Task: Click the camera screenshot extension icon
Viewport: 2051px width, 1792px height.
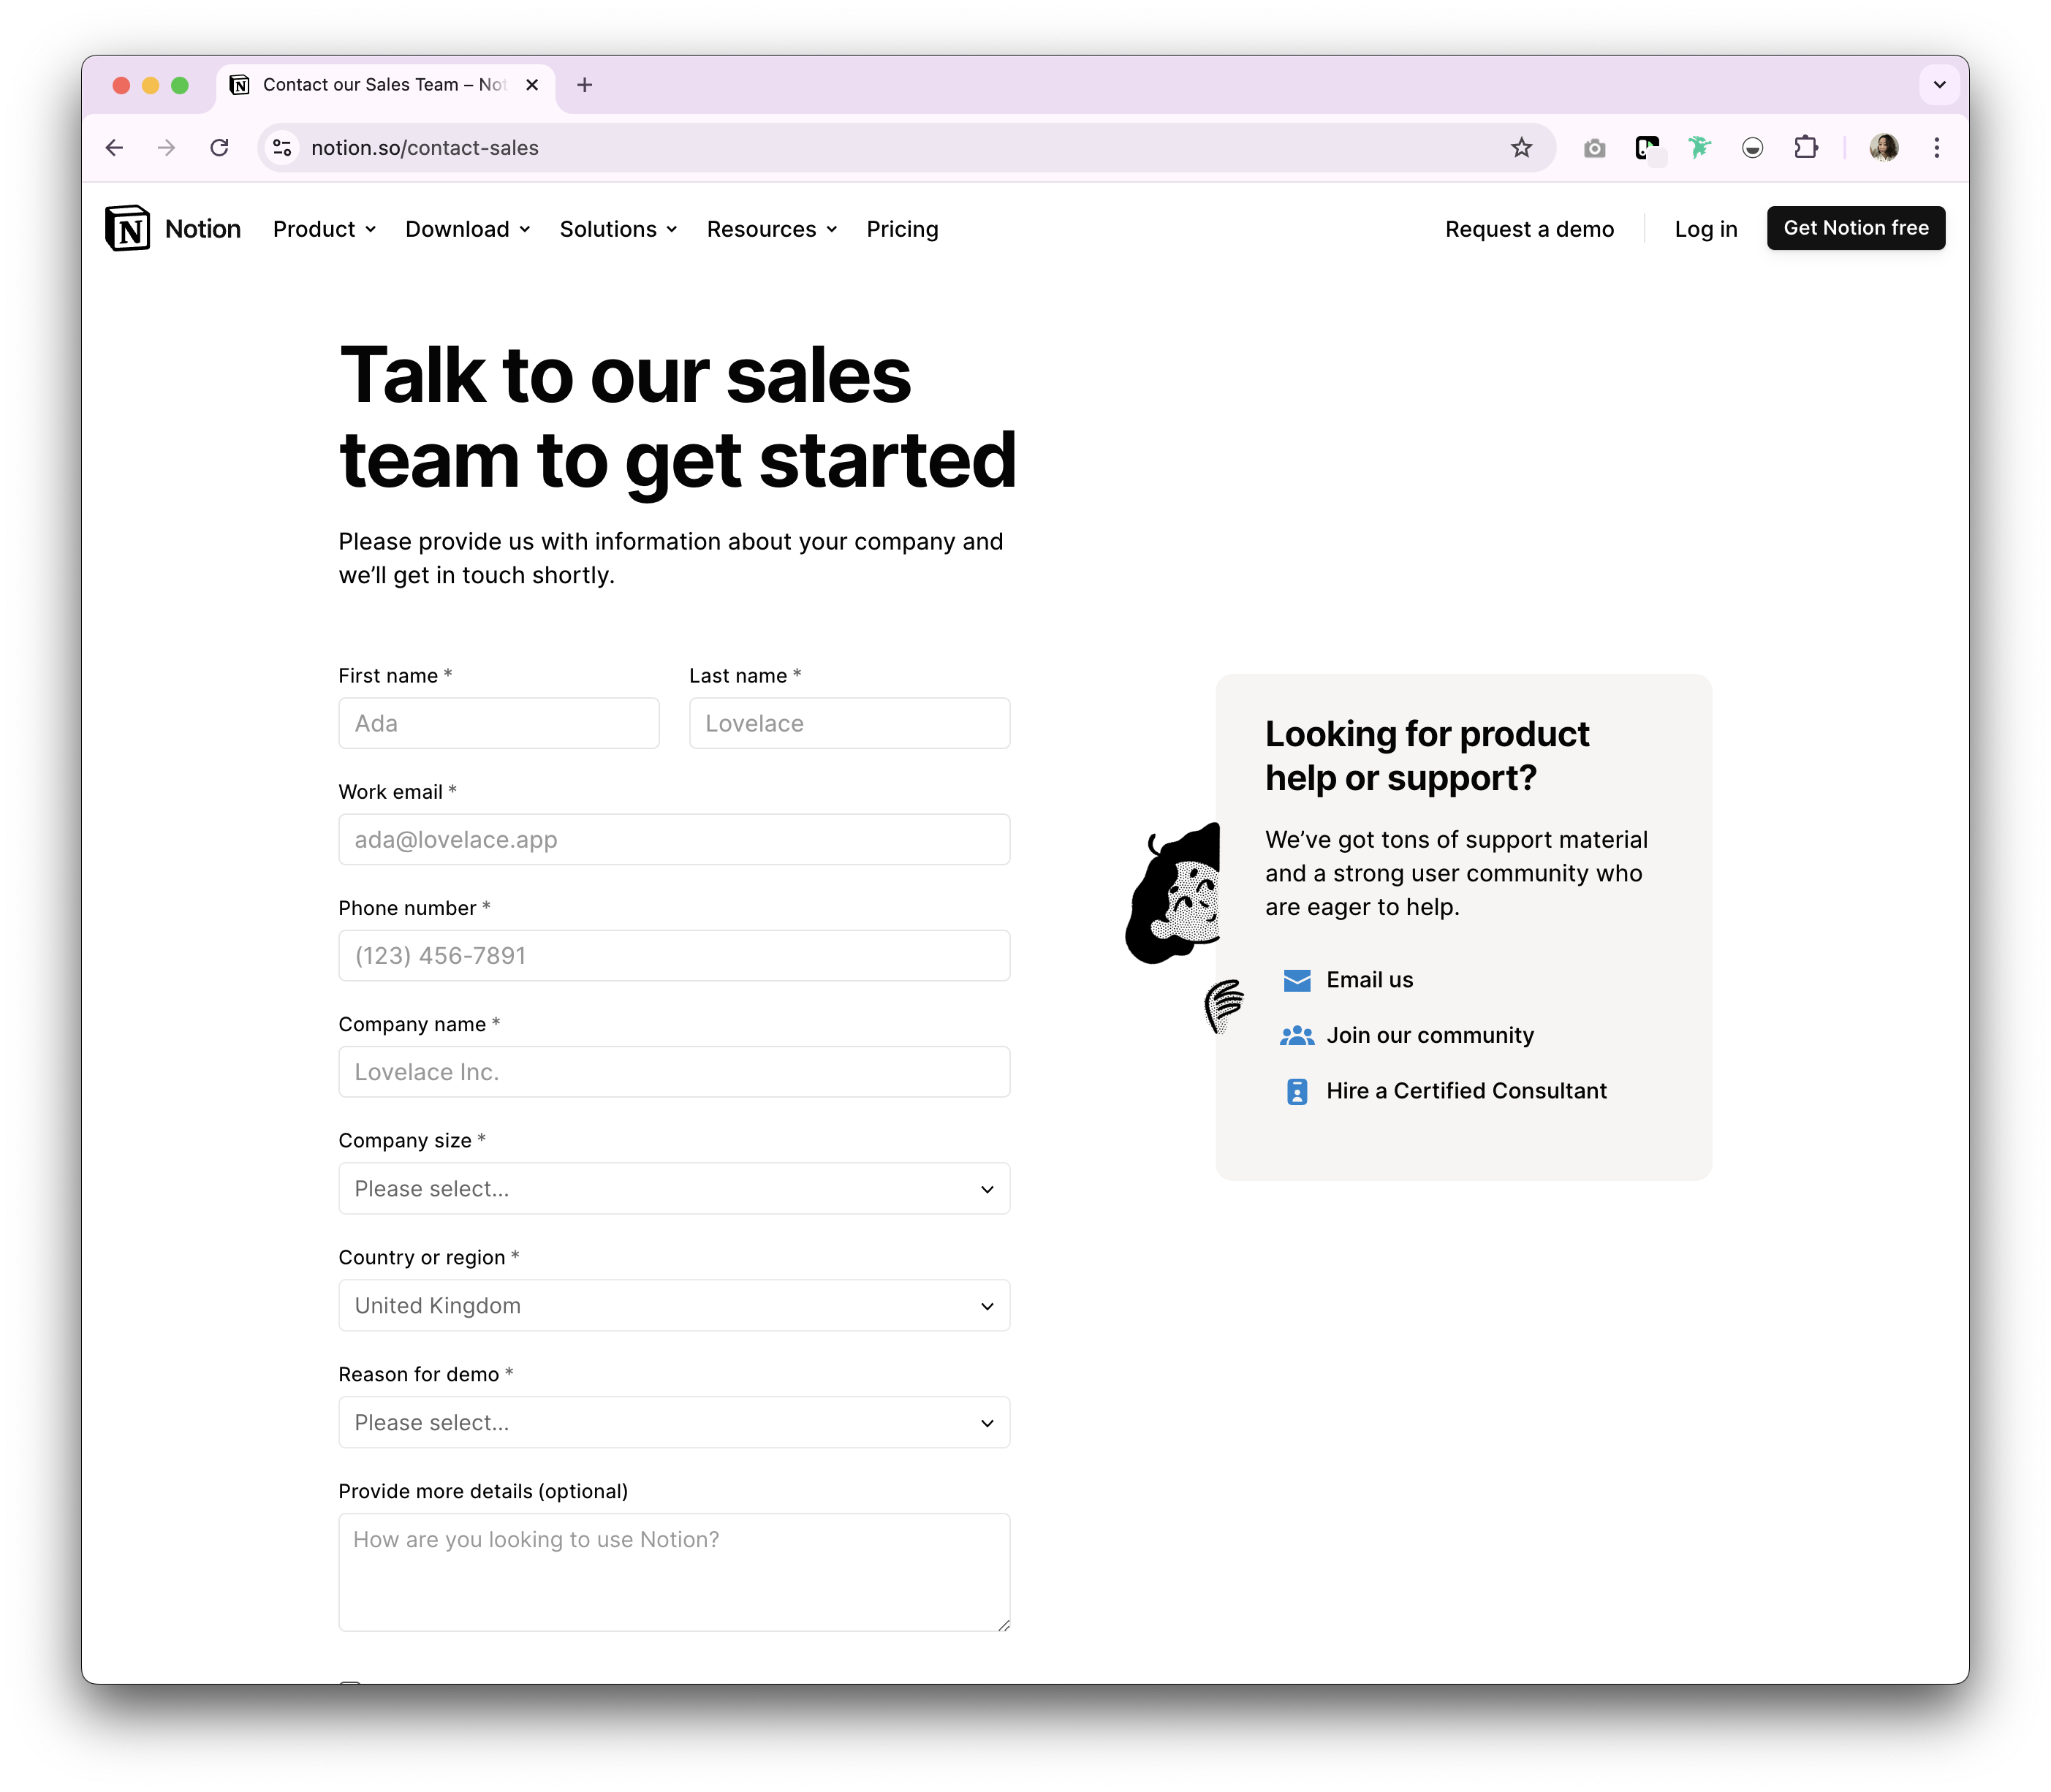Action: click(1594, 148)
